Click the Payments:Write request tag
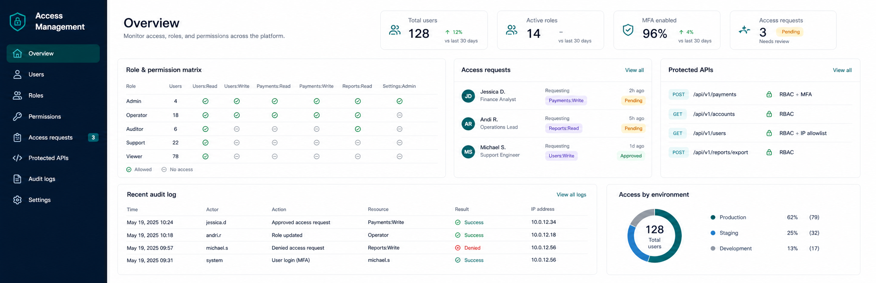 pos(566,100)
